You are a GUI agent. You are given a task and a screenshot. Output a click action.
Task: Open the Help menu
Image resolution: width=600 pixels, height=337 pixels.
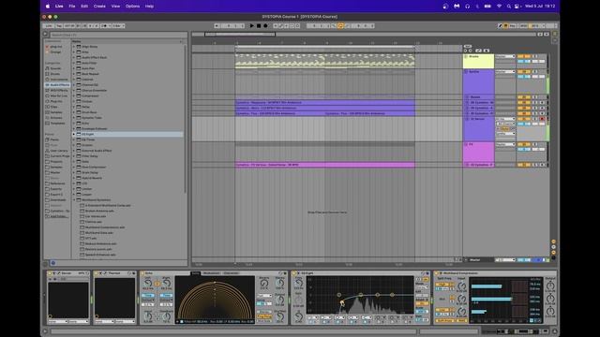[149, 7]
